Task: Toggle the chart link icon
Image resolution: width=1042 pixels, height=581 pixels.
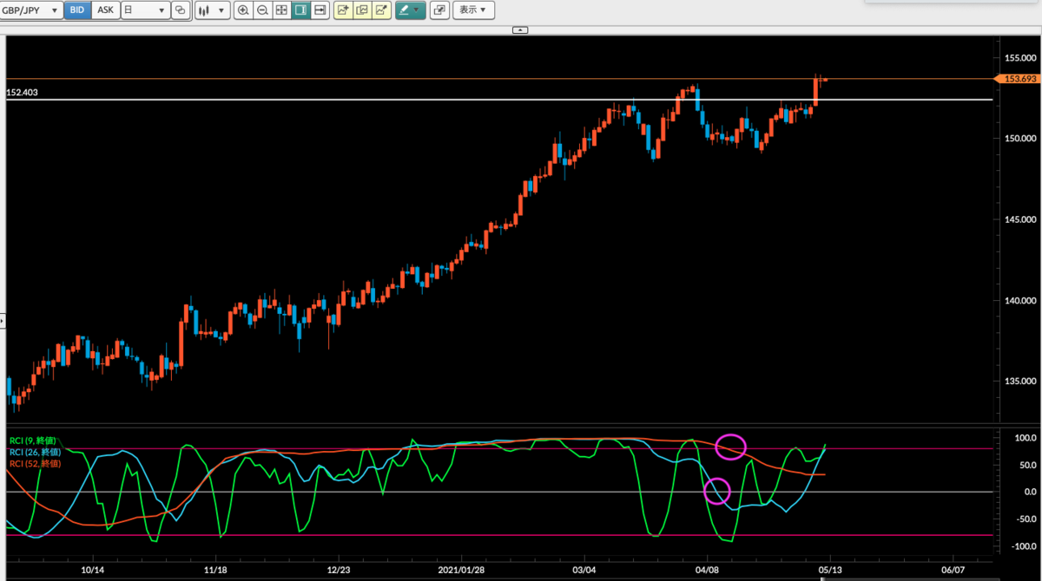Action: pos(181,10)
